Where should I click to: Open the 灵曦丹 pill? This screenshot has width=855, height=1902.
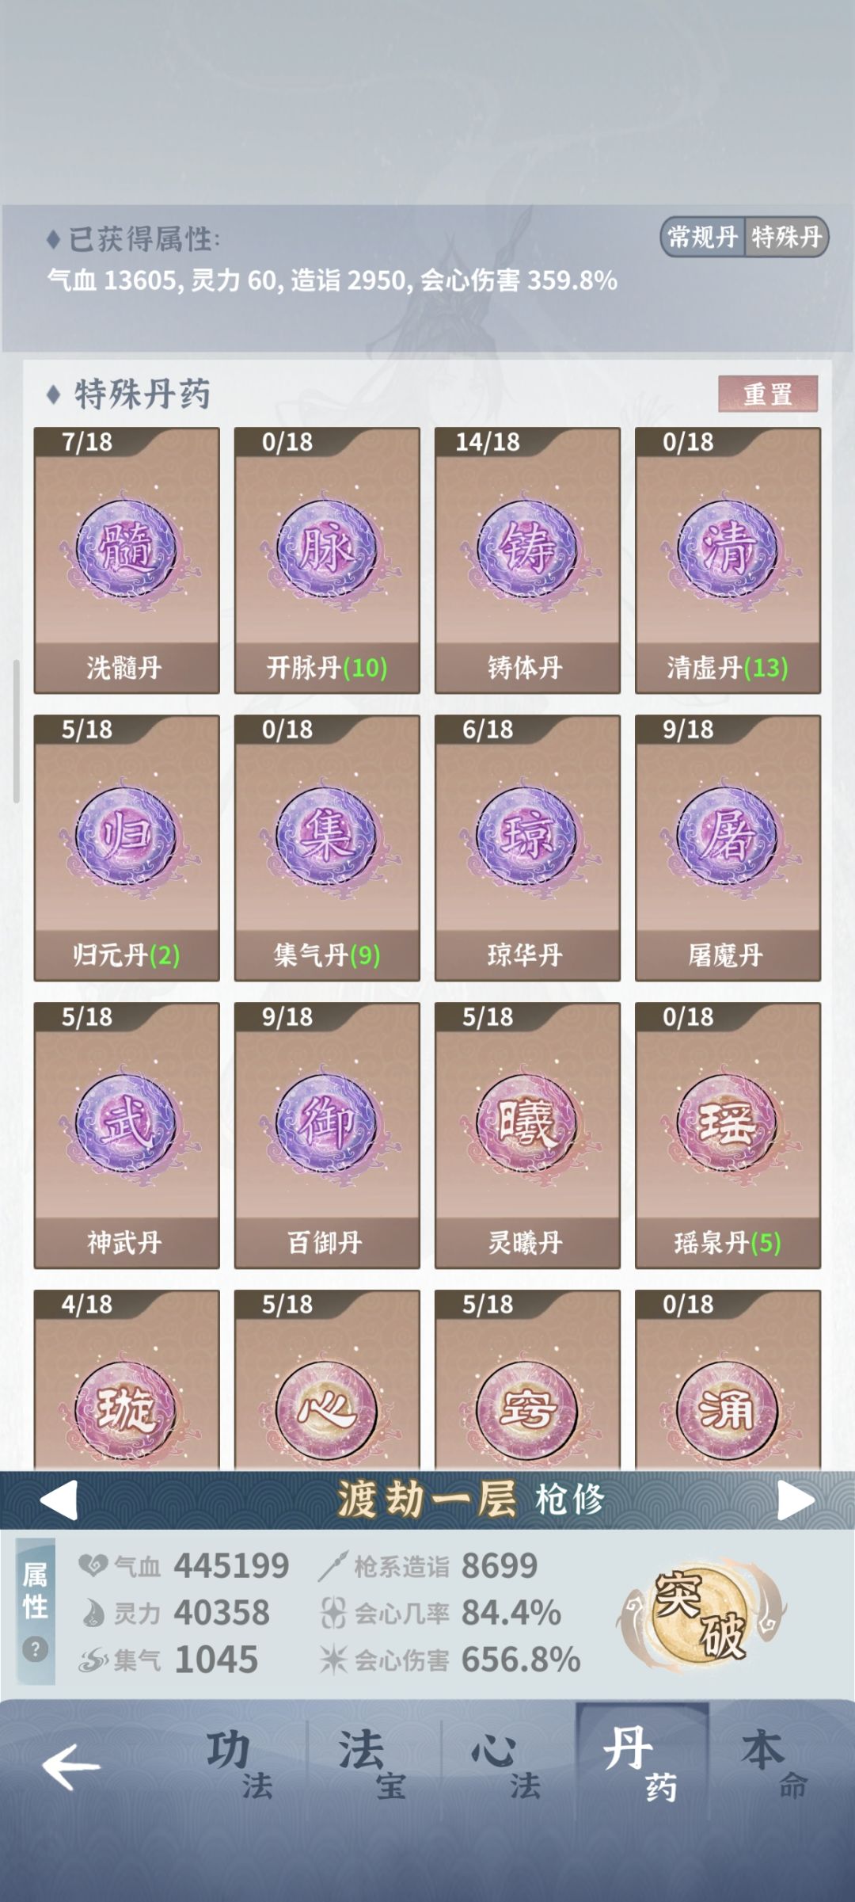coord(527,1135)
